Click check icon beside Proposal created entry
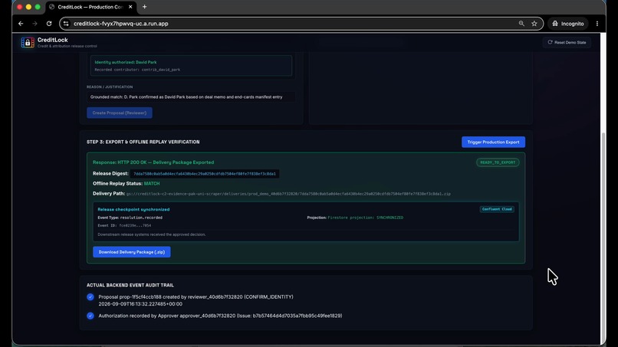 coord(90,297)
